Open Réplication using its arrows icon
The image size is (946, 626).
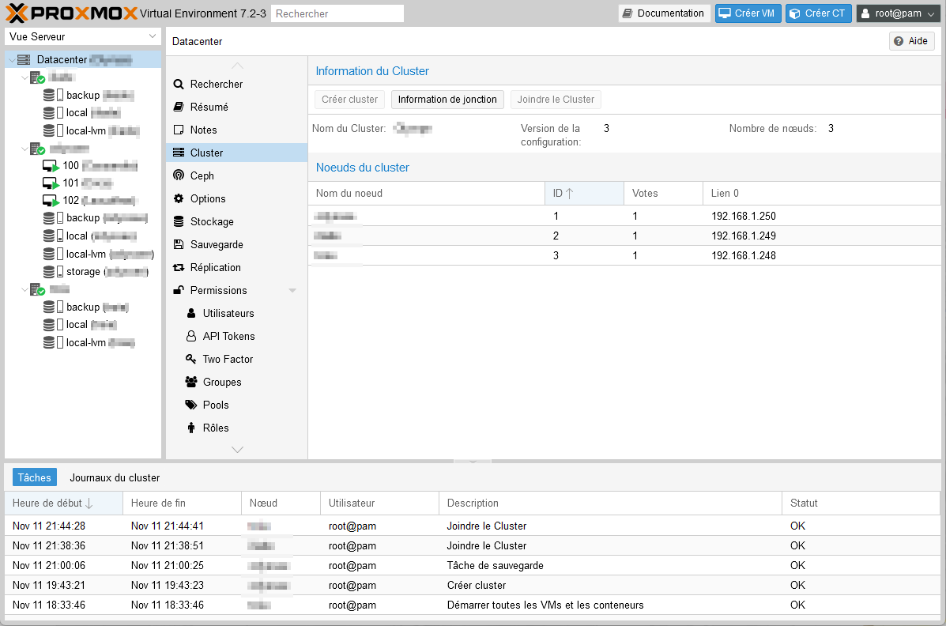tap(179, 267)
